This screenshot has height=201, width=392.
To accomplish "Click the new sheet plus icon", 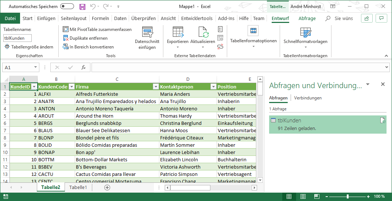I will (107, 188).
